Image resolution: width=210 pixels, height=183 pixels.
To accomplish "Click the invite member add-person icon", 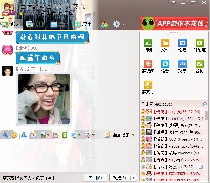I will (x=104, y=24).
